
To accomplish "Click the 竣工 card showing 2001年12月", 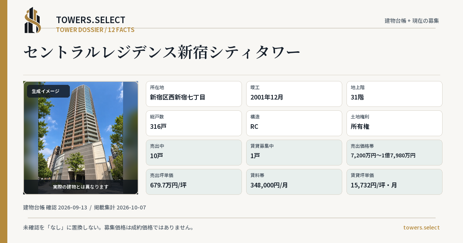I will tap(294, 94).
